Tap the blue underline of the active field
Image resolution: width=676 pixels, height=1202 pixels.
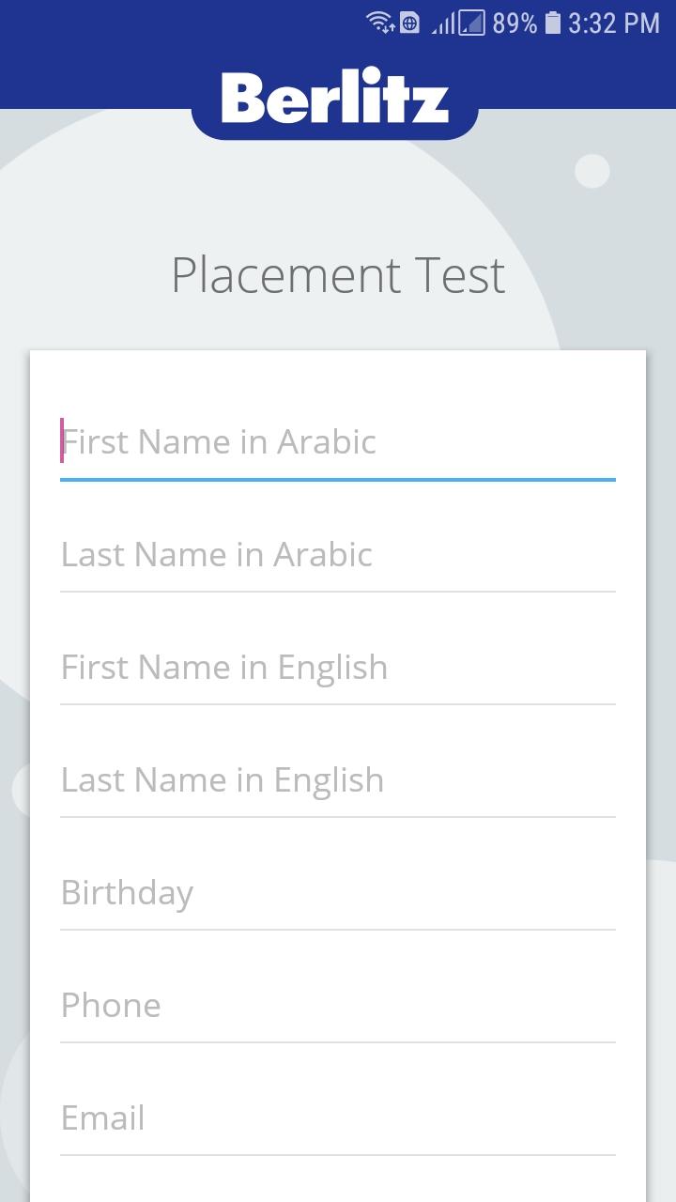click(338, 479)
